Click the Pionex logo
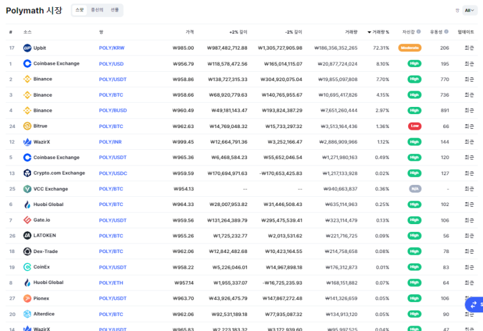Image resolution: width=483 pixels, height=331 pixels. pos(27,298)
